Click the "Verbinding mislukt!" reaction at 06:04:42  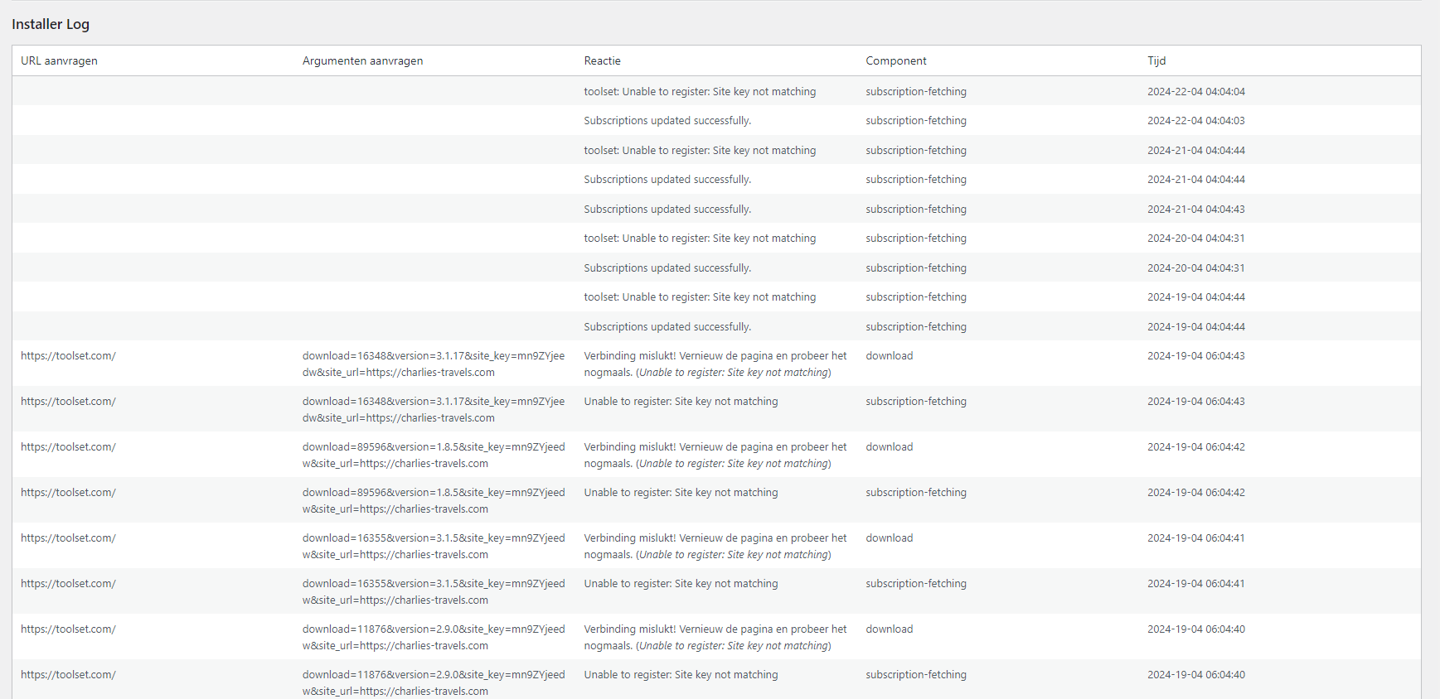(x=715, y=456)
